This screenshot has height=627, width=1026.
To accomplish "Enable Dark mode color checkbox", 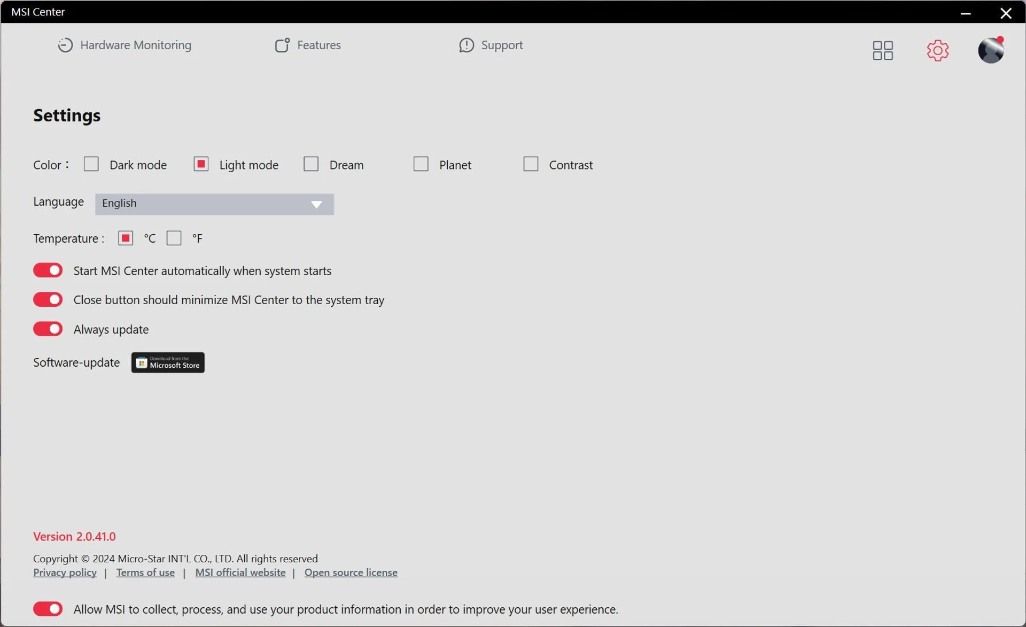I will 91,164.
